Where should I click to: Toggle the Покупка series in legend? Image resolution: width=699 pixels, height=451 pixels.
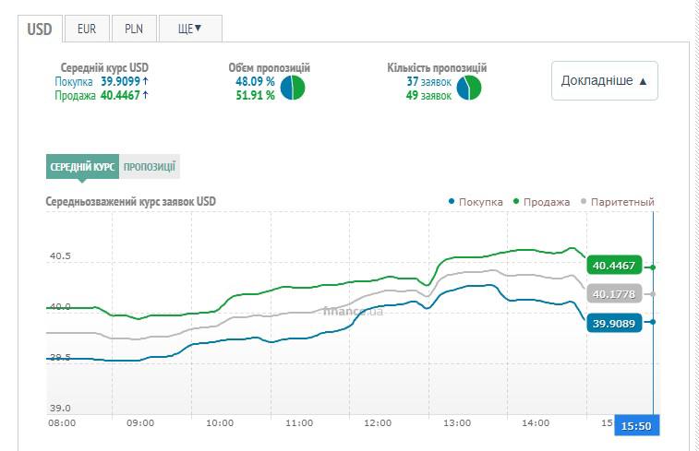475,202
